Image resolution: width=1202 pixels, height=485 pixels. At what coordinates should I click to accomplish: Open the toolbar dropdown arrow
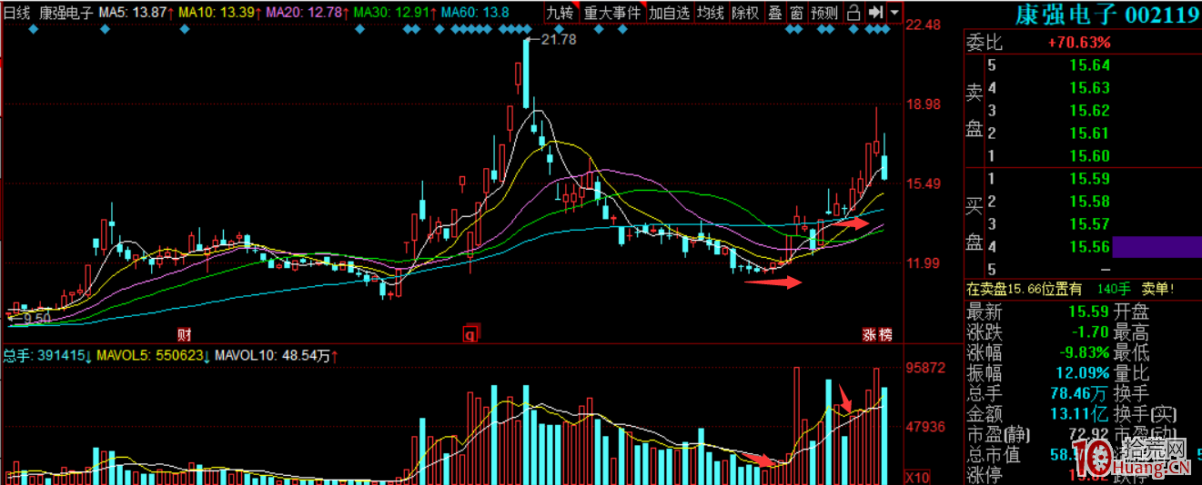[x=895, y=13]
